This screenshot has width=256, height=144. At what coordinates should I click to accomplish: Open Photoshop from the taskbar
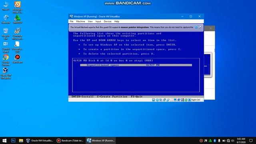13,140
